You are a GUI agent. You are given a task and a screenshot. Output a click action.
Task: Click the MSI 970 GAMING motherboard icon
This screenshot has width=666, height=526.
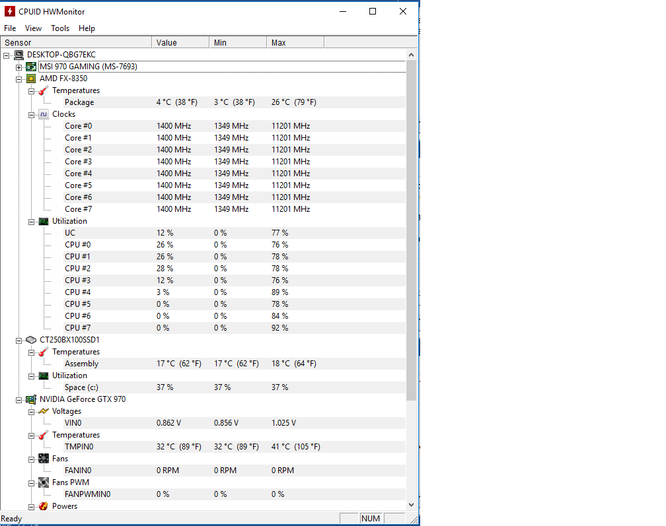(31, 67)
